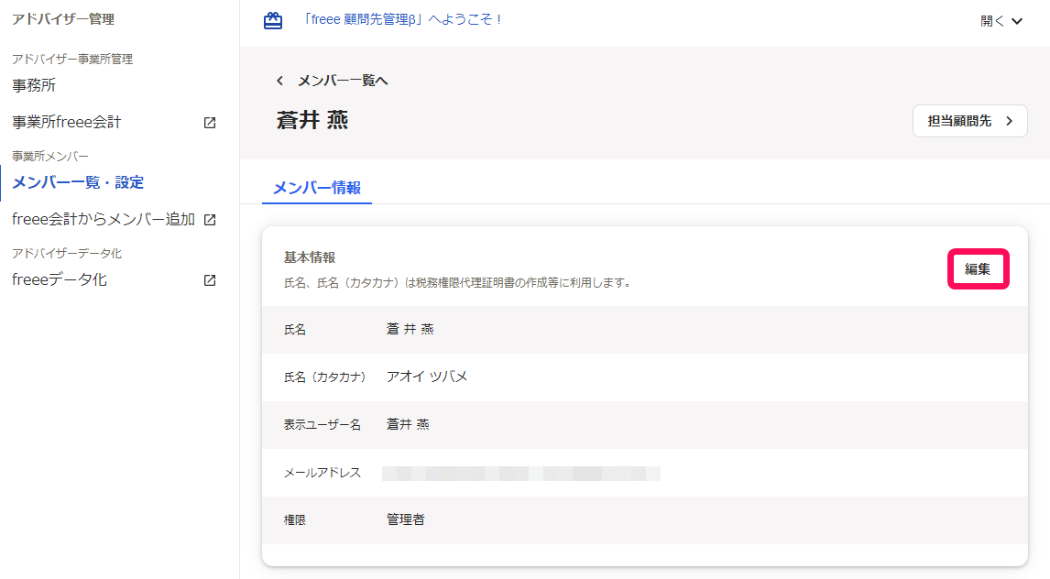Click the アドバイザー管理 sidebar heading
The height and width of the screenshot is (579, 1050).
point(63,19)
